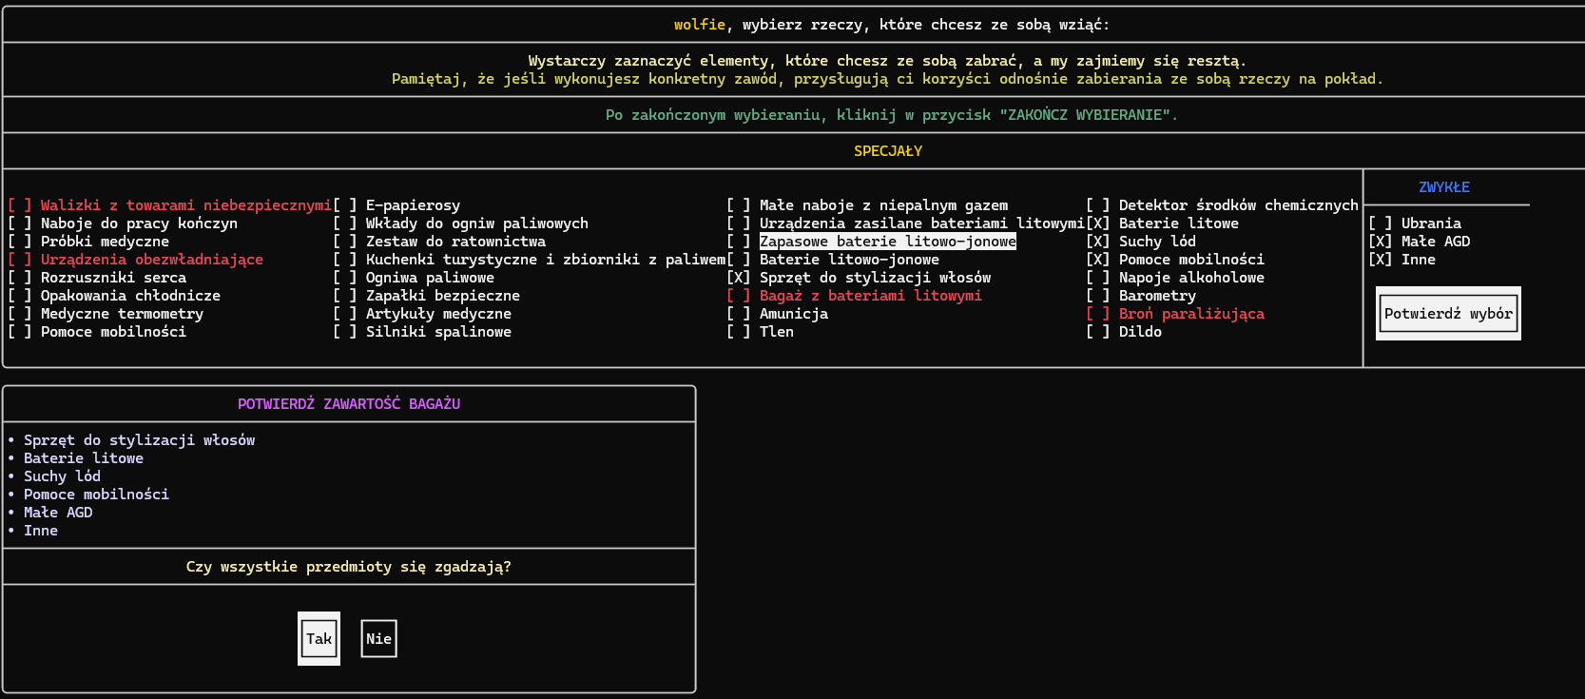
Task: Confirm baggage contents with Tak
Action: (319, 639)
